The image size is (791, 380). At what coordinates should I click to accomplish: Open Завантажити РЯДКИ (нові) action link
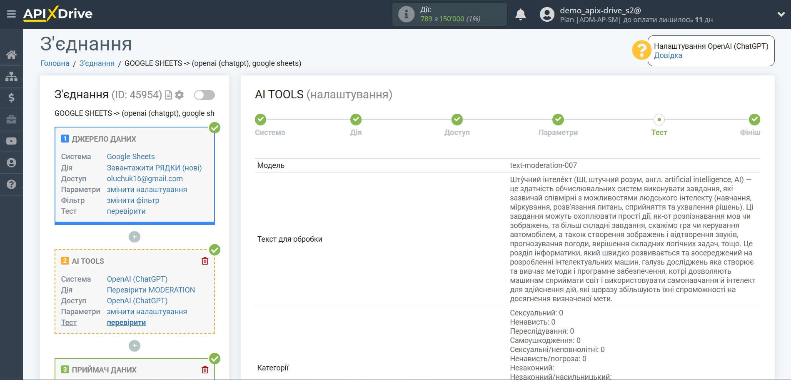[x=154, y=168]
